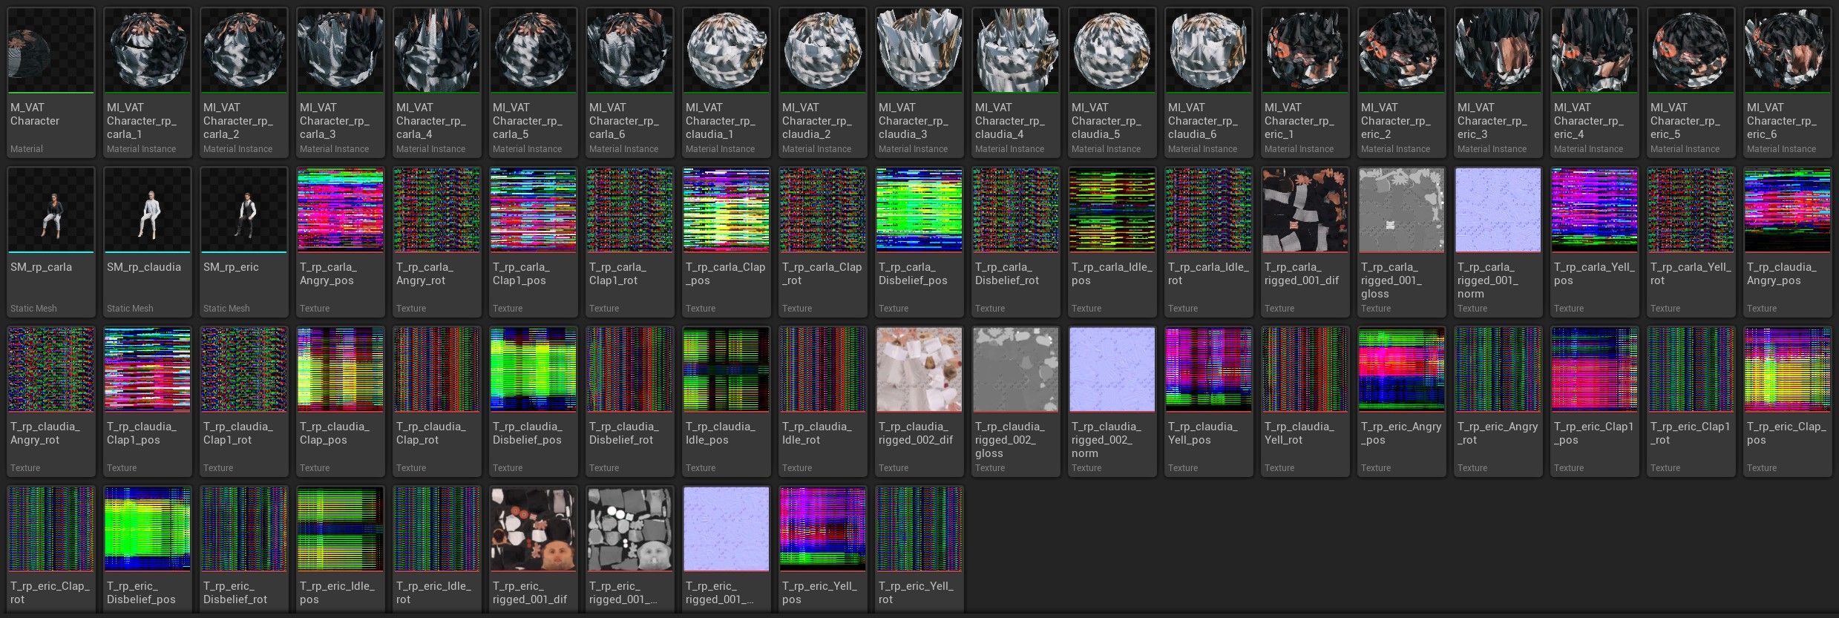Select the SM_rp_eric static mesh
The image size is (1839, 618).
(244, 242)
